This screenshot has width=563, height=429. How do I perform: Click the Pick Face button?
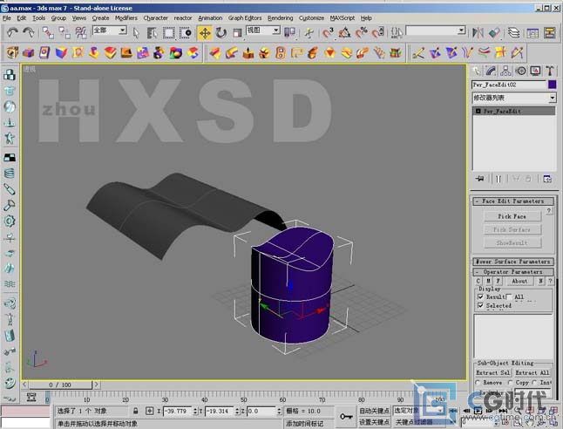pyautogui.click(x=512, y=216)
